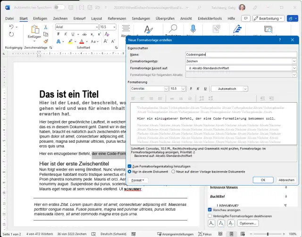302x237 pixels.
Task: Uncheck 'Vorschau anzeigen' in the styles pane
Action: [x=210, y=210]
